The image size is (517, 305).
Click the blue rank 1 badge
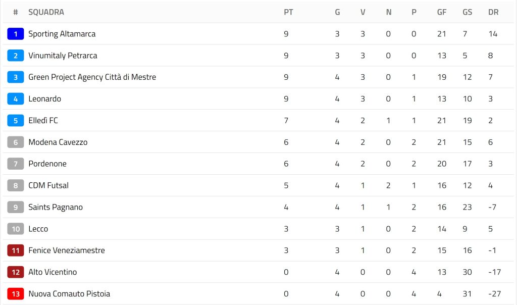coord(16,34)
